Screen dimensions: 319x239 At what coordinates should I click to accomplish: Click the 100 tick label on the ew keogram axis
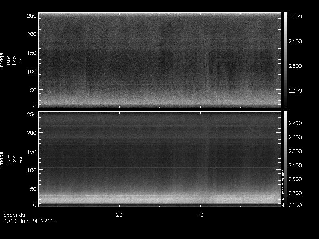pos(32,170)
